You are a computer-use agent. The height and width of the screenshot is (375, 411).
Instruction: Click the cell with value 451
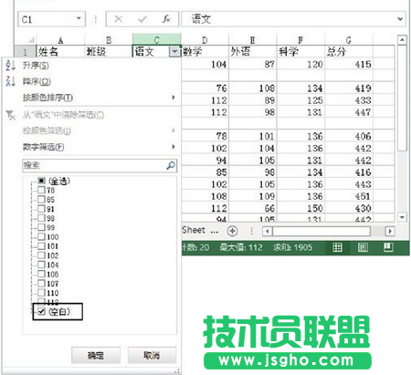pos(349,196)
